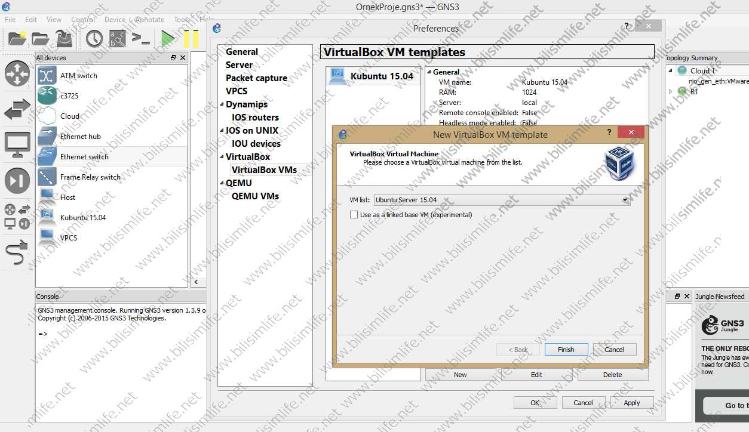Click the Open project folder toolbar icon
749x432 pixels.
[x=41, y=39]
